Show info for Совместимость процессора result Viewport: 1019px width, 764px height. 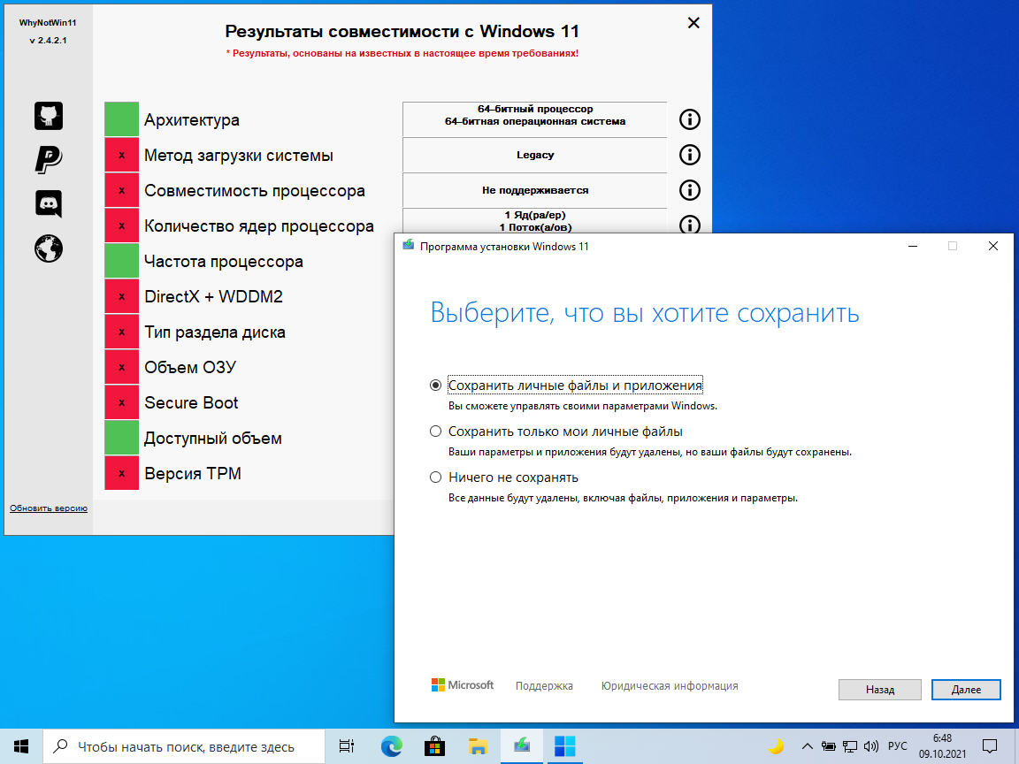click(690, 190)
